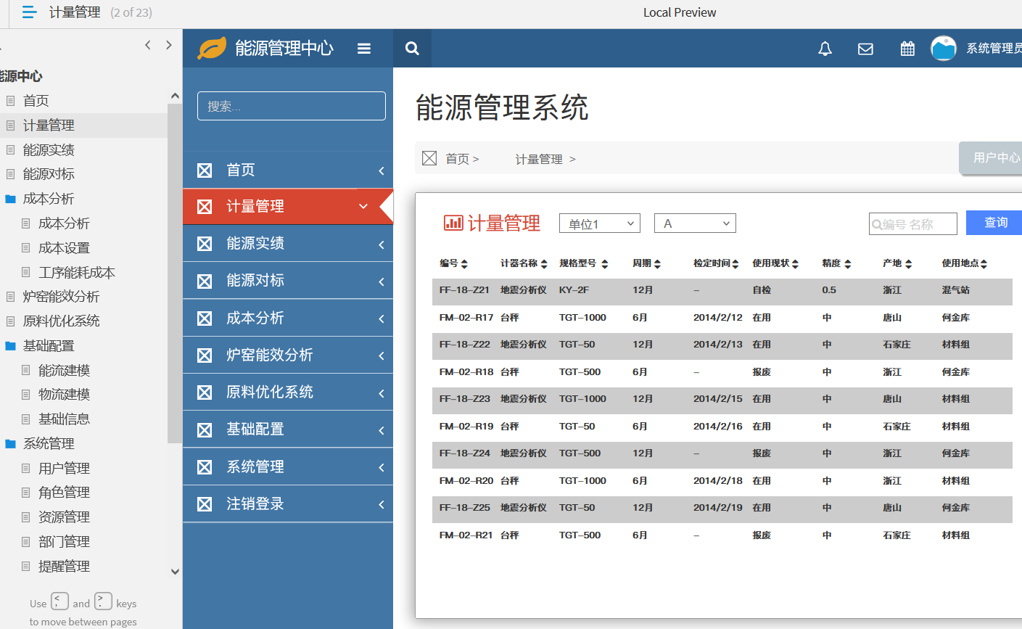Open 用户管理 page in tree

[64, 468]
